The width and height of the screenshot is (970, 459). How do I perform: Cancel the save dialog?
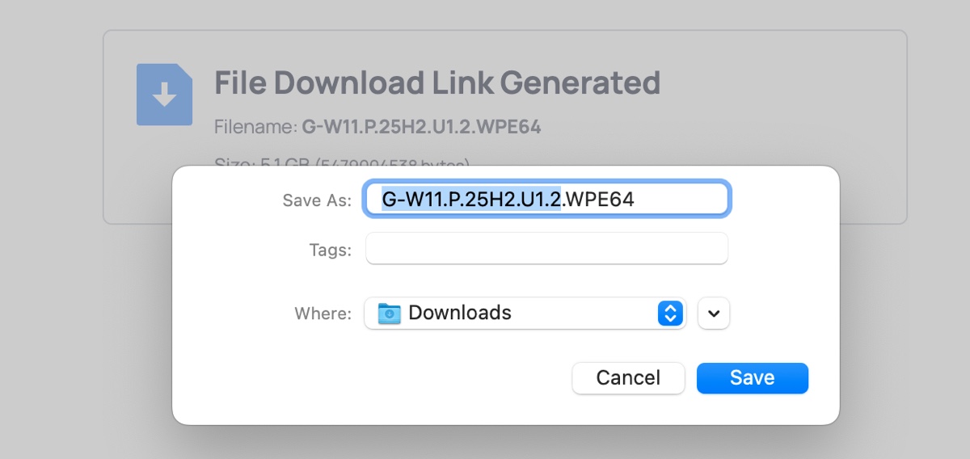click(x=628, y=378)
